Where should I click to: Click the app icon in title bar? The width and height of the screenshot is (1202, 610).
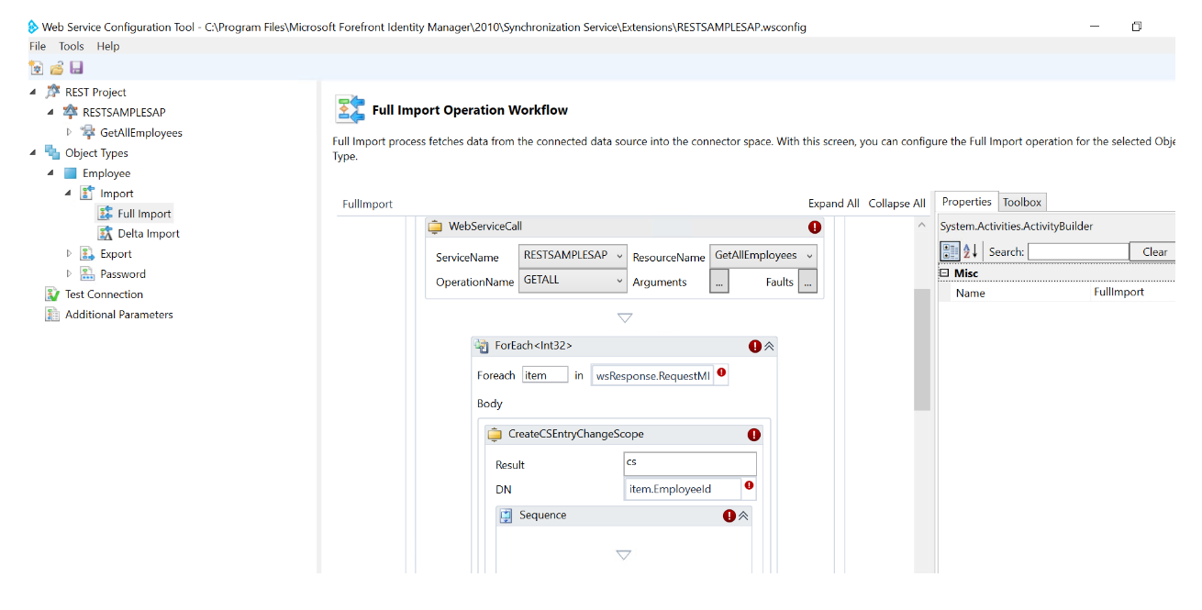coord(34,27)
